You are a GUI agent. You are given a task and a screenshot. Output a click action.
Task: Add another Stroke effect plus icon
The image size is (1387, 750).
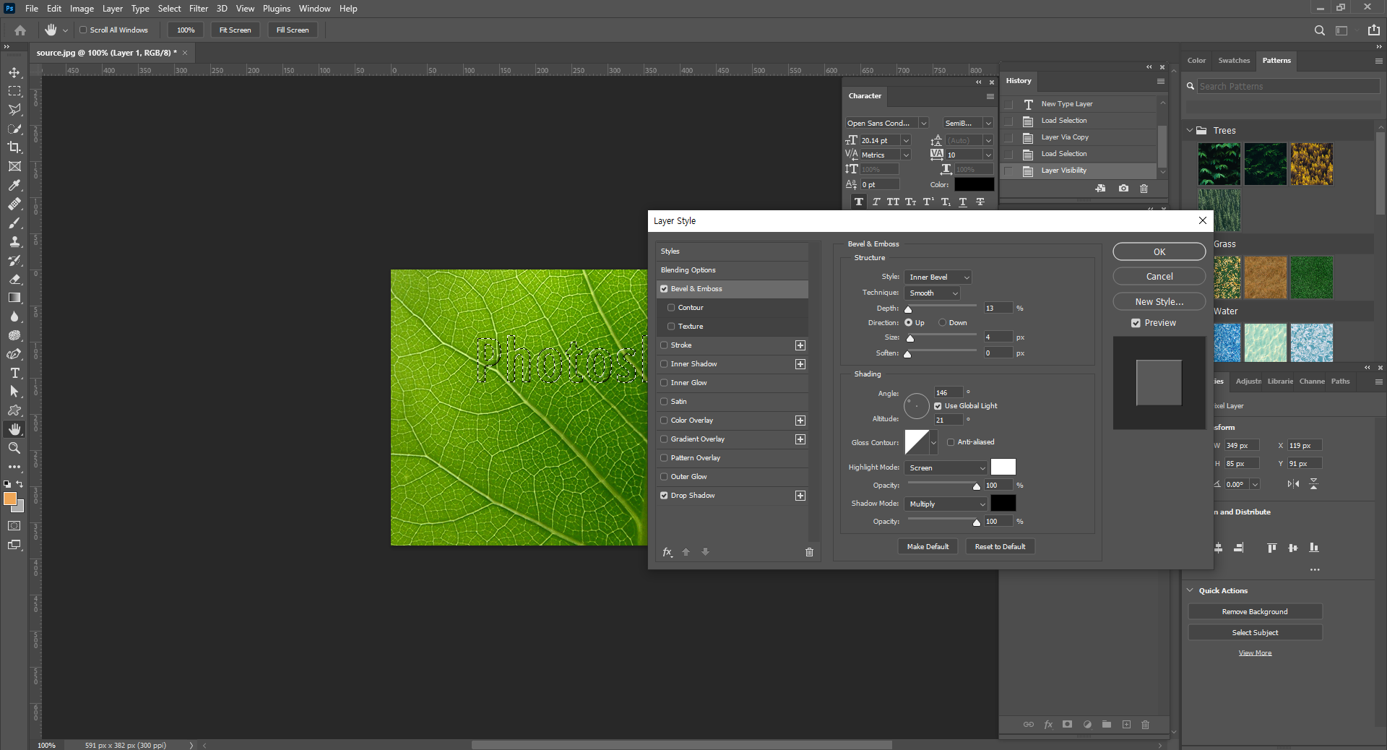(800, 345)
